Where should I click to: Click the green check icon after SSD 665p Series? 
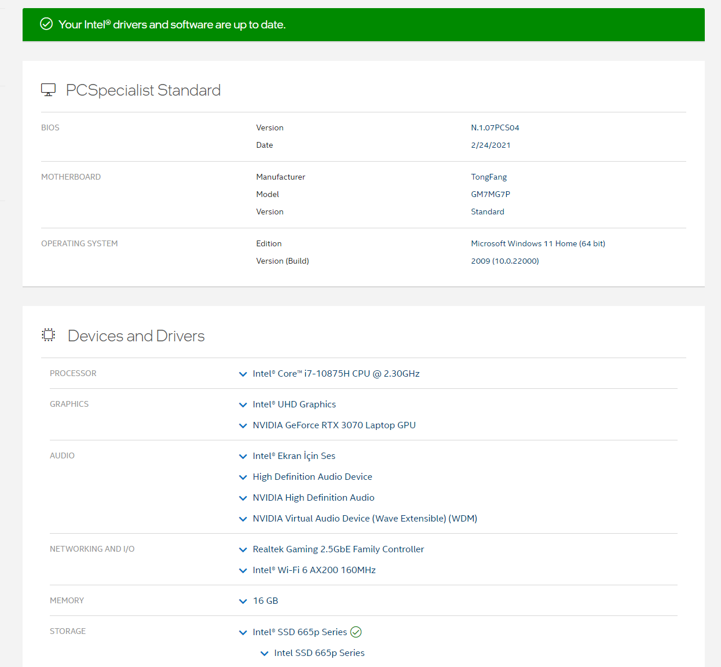356,632
